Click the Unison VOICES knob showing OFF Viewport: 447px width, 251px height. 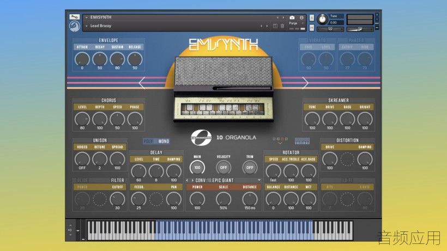82,159
